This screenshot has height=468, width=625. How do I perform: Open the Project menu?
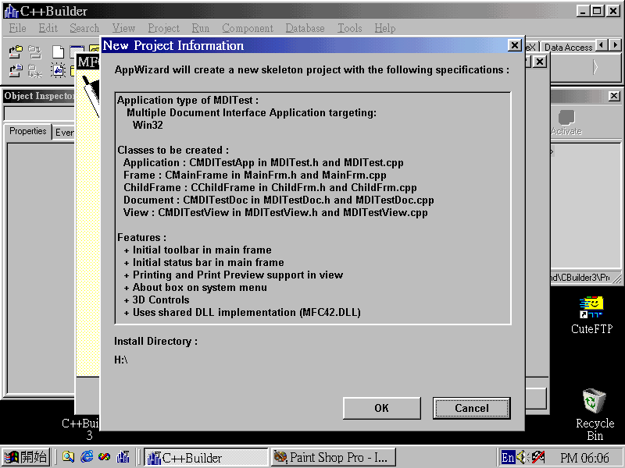[164, 28]
